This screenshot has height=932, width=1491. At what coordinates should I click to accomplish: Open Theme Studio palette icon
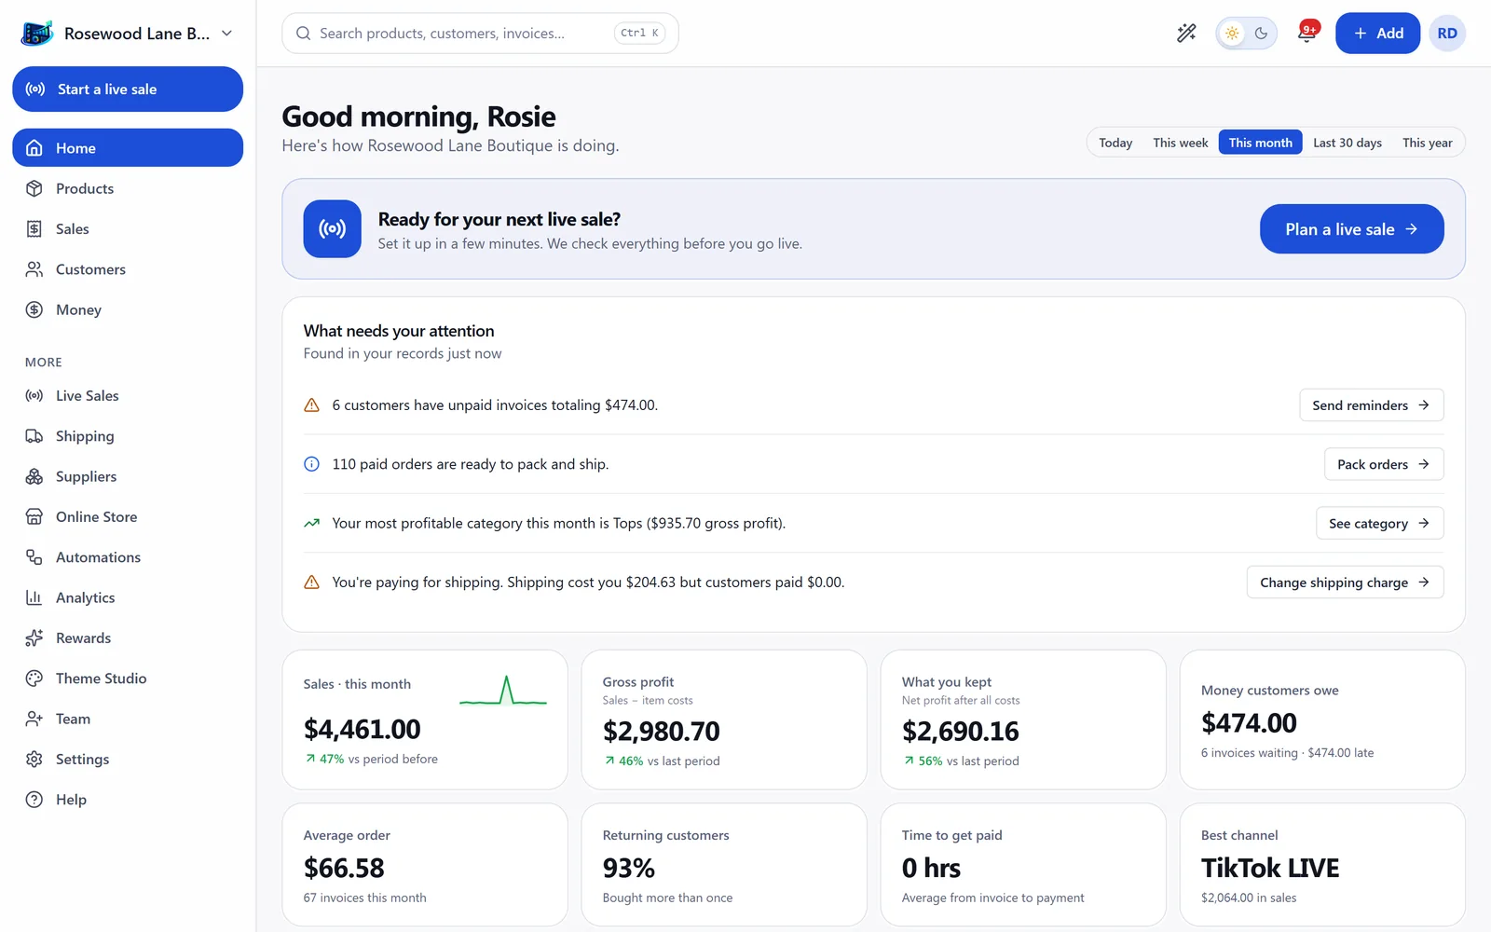(x=34, y=678)
